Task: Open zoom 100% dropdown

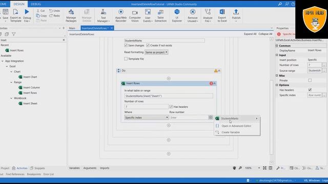Action: coord(259,168)
